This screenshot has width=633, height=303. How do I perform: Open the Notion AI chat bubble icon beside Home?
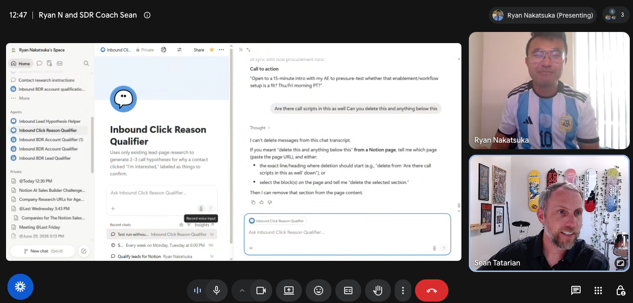39,63
